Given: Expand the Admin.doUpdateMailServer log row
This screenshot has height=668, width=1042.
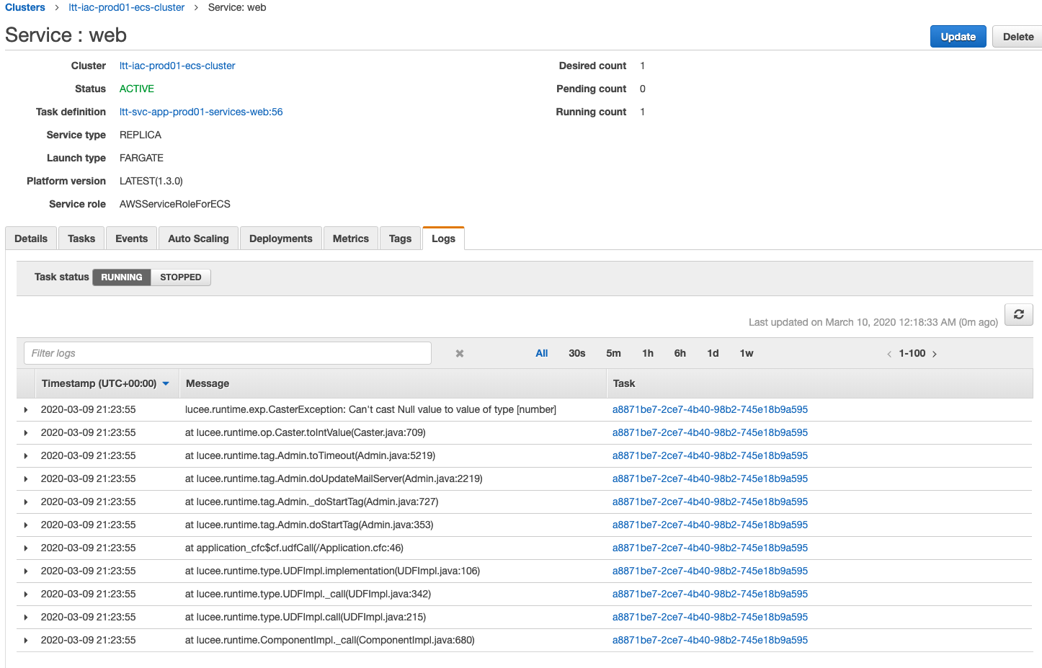Looking at the screenshot, I should 26,479.
